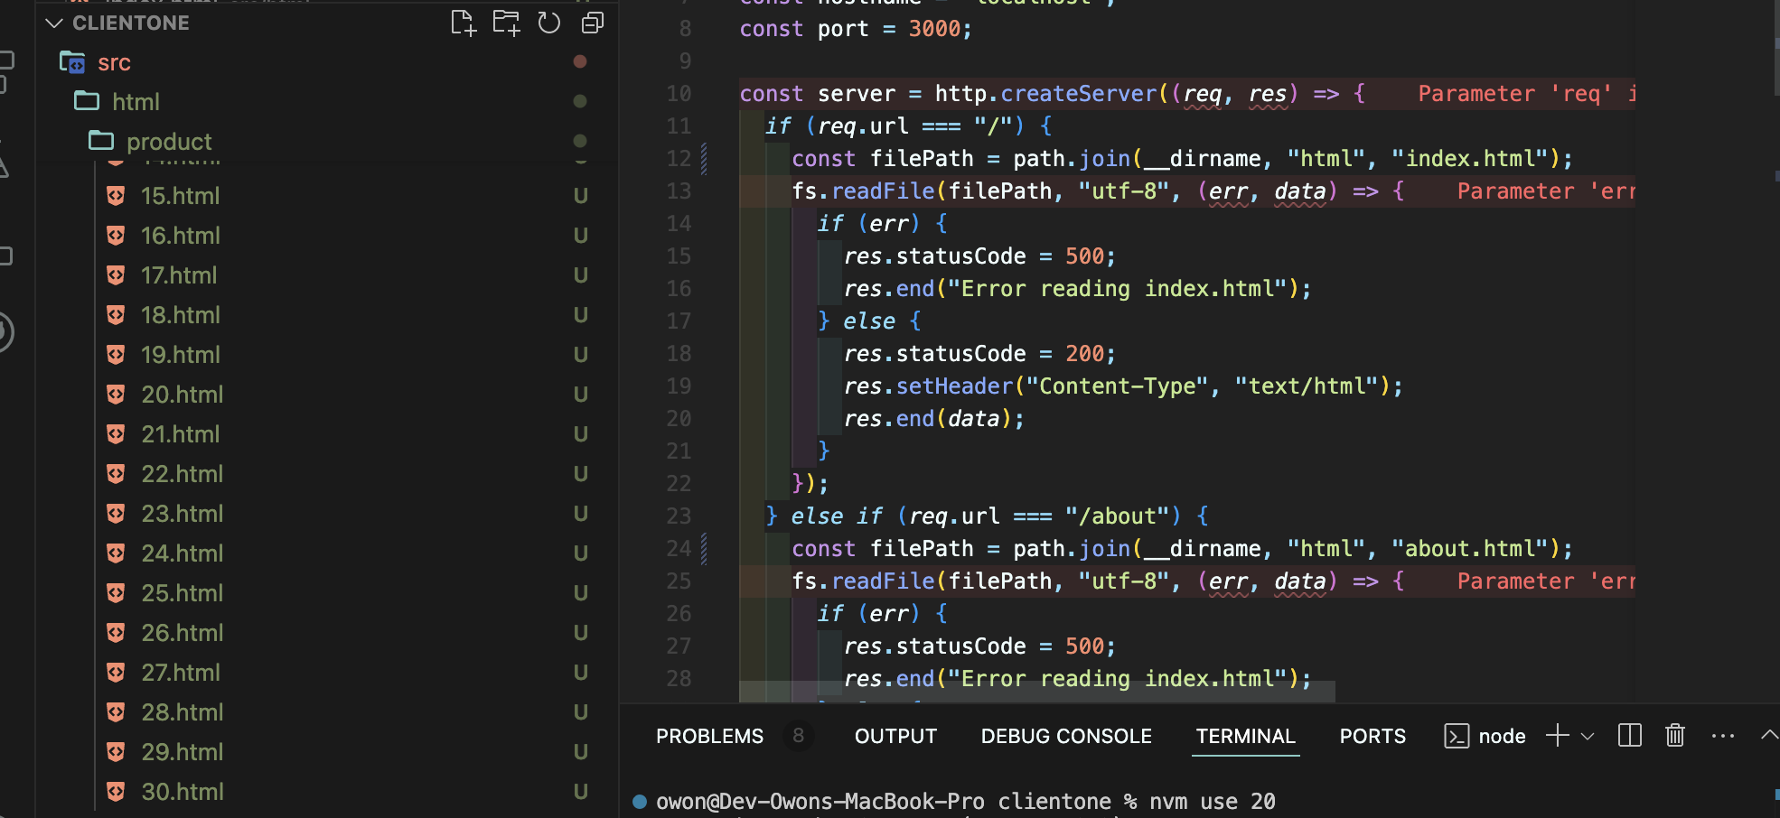Open the PORTS tab
The height and width of the screenshot is (818, 1780).
pos(1372,737)
